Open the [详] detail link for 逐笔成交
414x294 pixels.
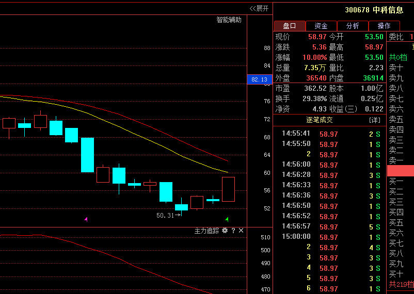[x=375, y=120]
